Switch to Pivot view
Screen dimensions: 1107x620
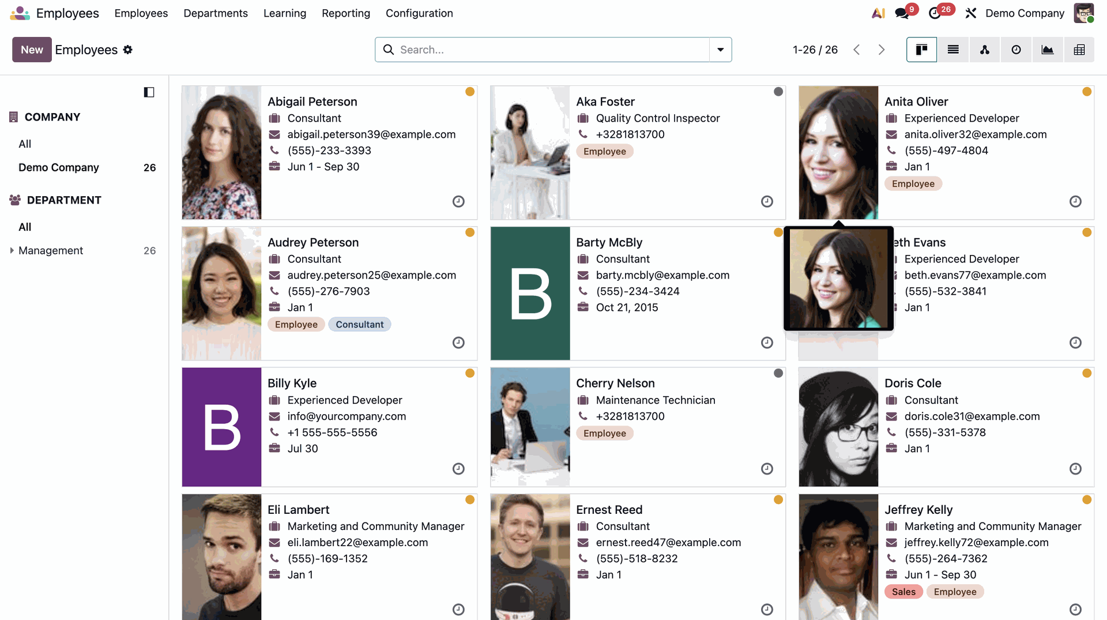(x=1079, y=50)
